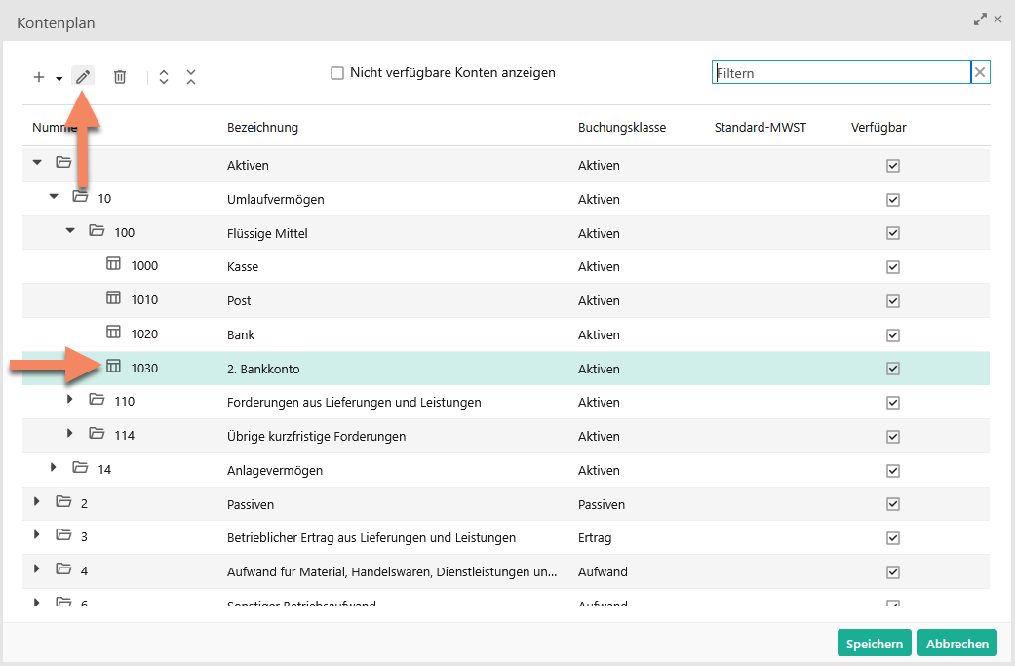Click the folder icon of Aktiven row
The height and width of the screenshot is (666, 1015).
[63, 162]
